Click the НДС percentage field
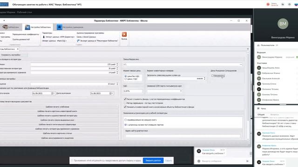Screen dimensions: 298x167 (133, 91)
